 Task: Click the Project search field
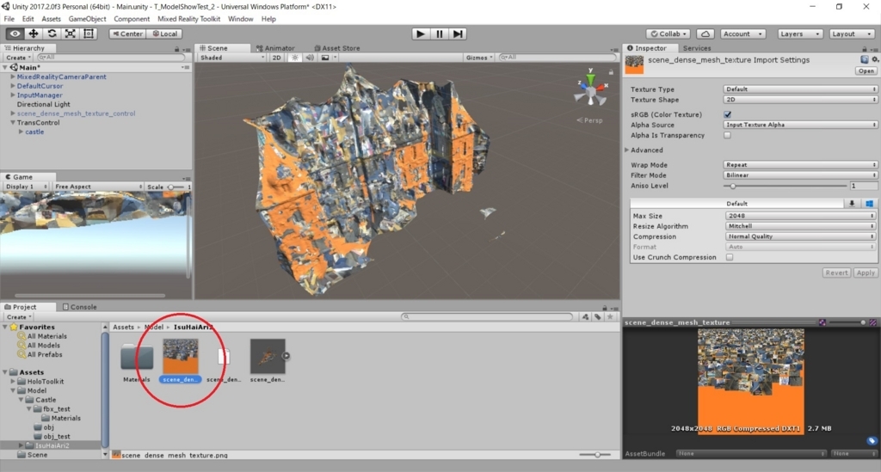click(487, 317)
